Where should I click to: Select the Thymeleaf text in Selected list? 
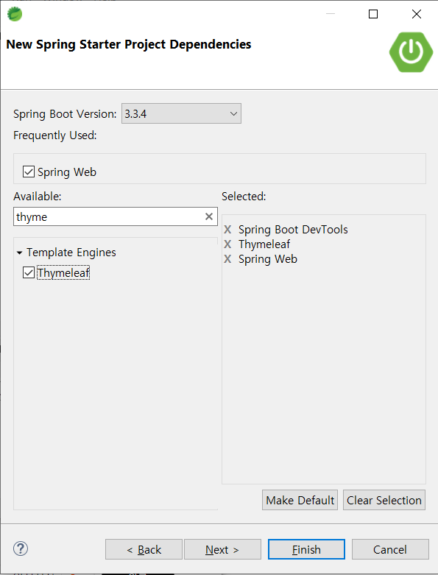[264, 244]
